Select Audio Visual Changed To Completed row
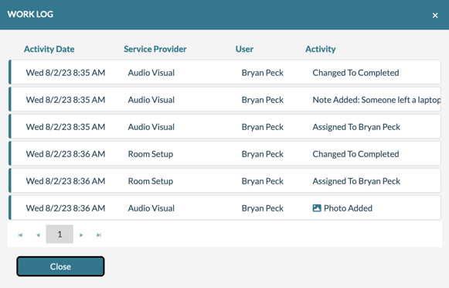 pyautogui.click(x=225, y=72)
